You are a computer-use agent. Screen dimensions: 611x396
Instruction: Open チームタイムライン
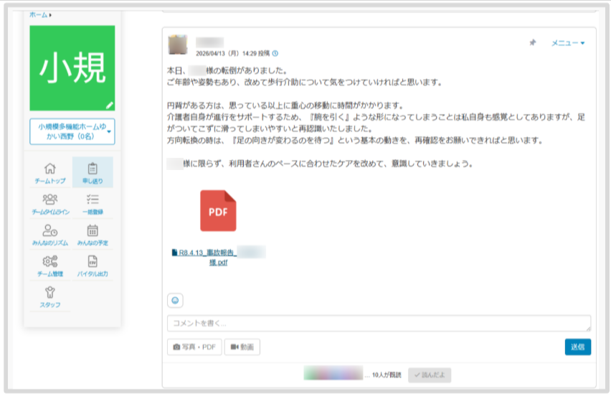tap(50, 204)
